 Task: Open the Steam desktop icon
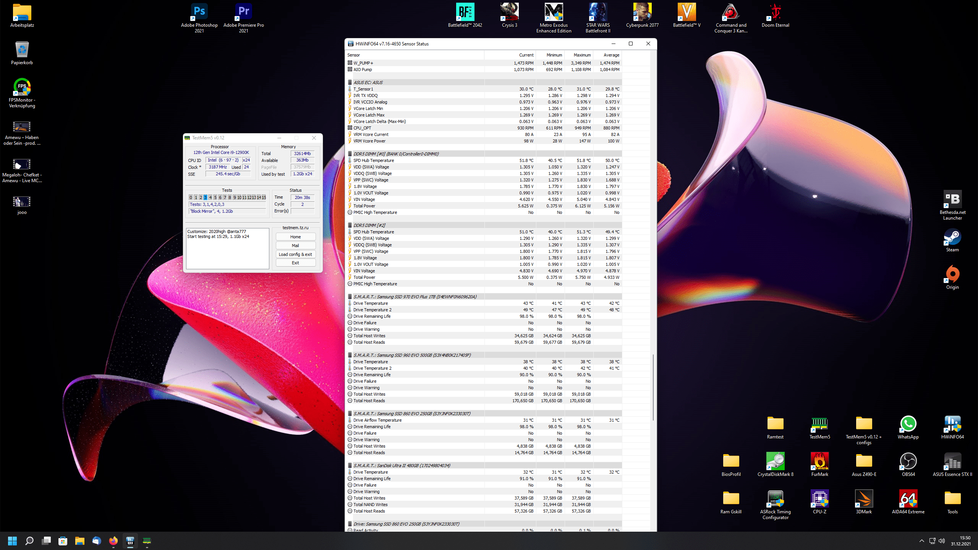[952, 237]
